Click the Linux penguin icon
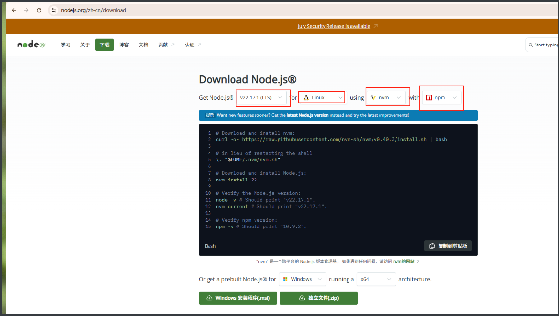 [306, 98]
